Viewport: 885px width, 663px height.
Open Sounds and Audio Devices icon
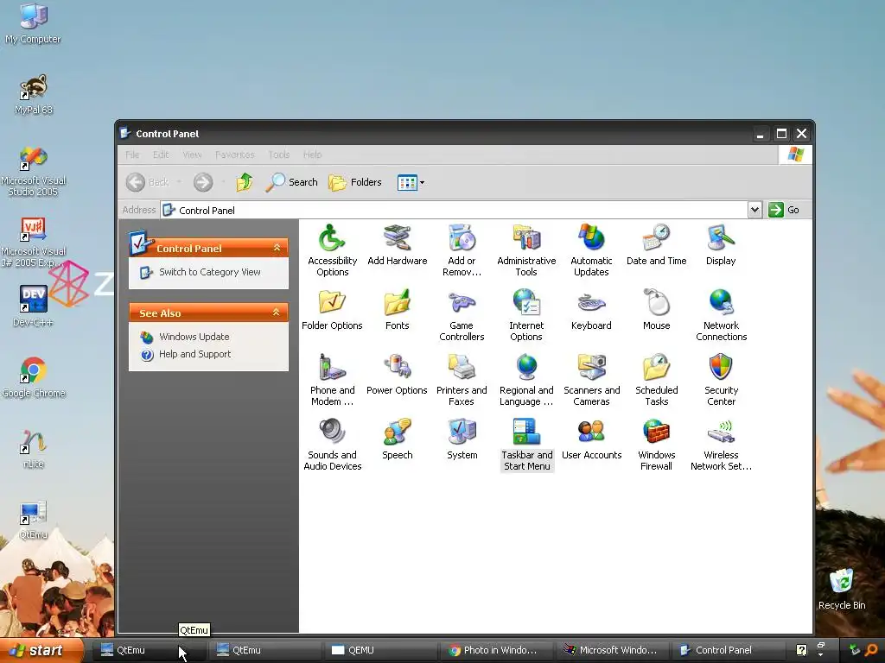pyautogui.click(x=332, y=445)
